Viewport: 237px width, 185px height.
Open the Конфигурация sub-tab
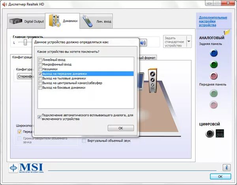(22, 57)
